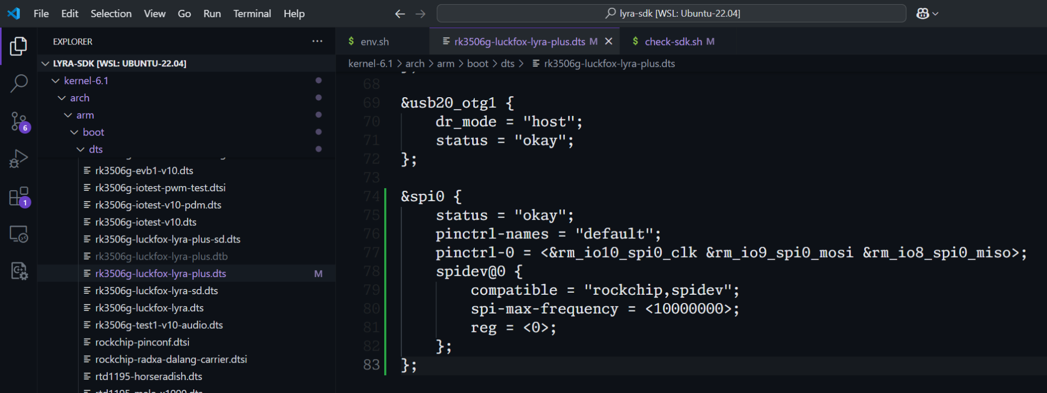Click the pinctrl-names = "default" line
The width and height of the screenshot is (1047, 393).
point(548,234)
